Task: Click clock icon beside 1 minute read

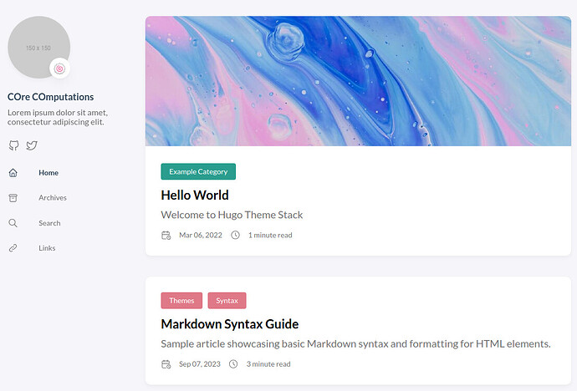Action: tap(235, 236)
